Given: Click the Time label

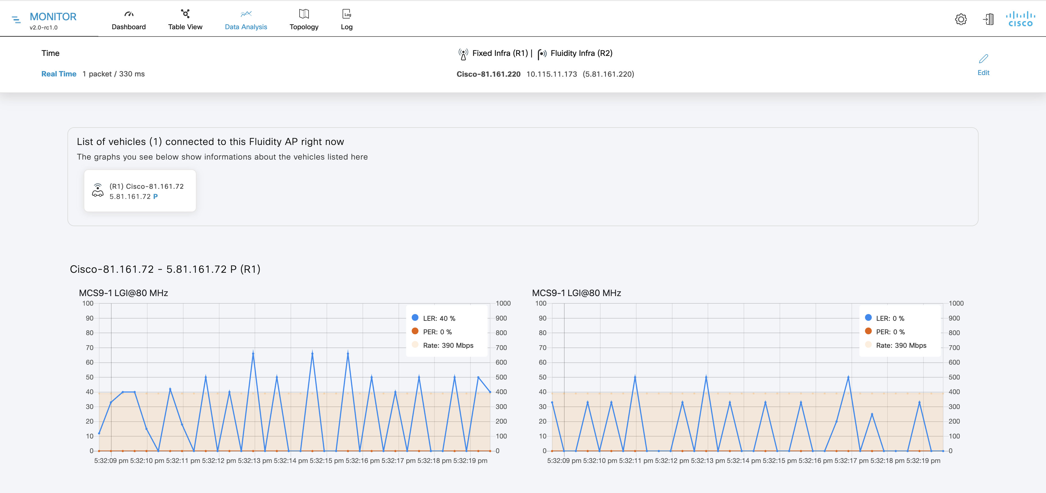Looking at the screenshot, I should 50,53.
